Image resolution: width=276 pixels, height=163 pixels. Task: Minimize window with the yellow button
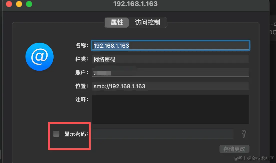pos(19,4)
